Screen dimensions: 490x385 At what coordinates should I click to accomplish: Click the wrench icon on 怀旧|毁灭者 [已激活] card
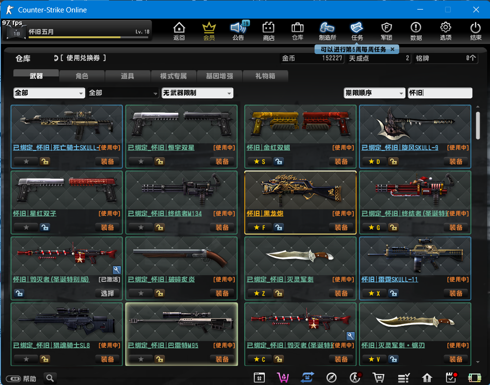point(117,270)
